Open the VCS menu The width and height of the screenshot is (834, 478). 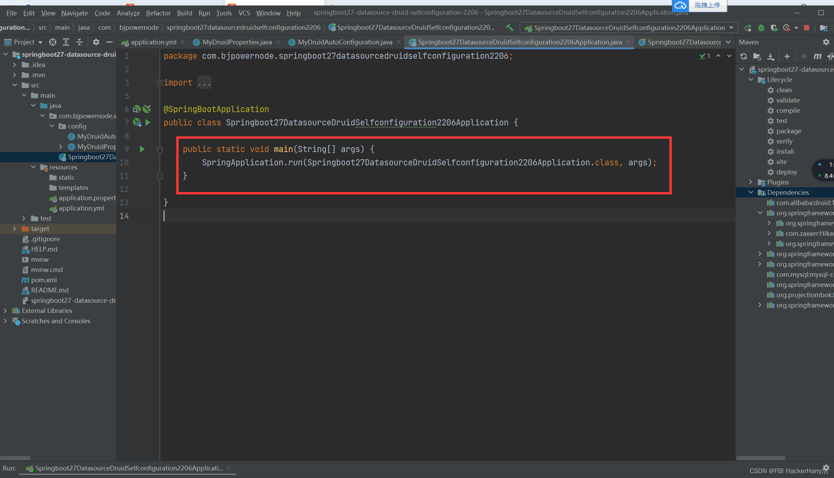[x=244, y=13]
